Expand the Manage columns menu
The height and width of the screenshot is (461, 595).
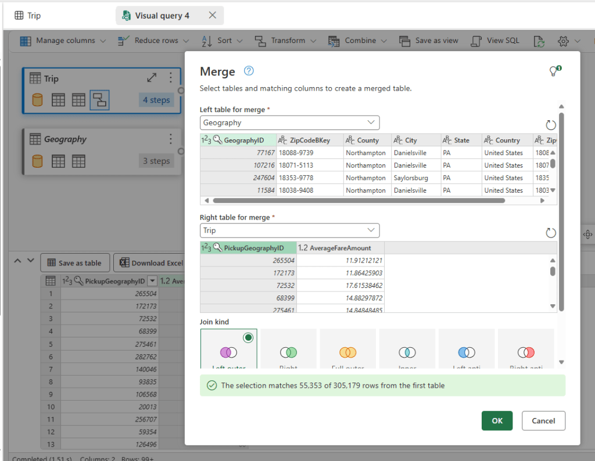pos(63,41)
